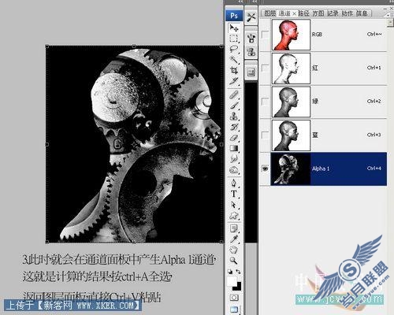This screenshot has height=315, width=394.
Task: Select the Hand tool
Action: pyautogui.click(x=233, y=250)
